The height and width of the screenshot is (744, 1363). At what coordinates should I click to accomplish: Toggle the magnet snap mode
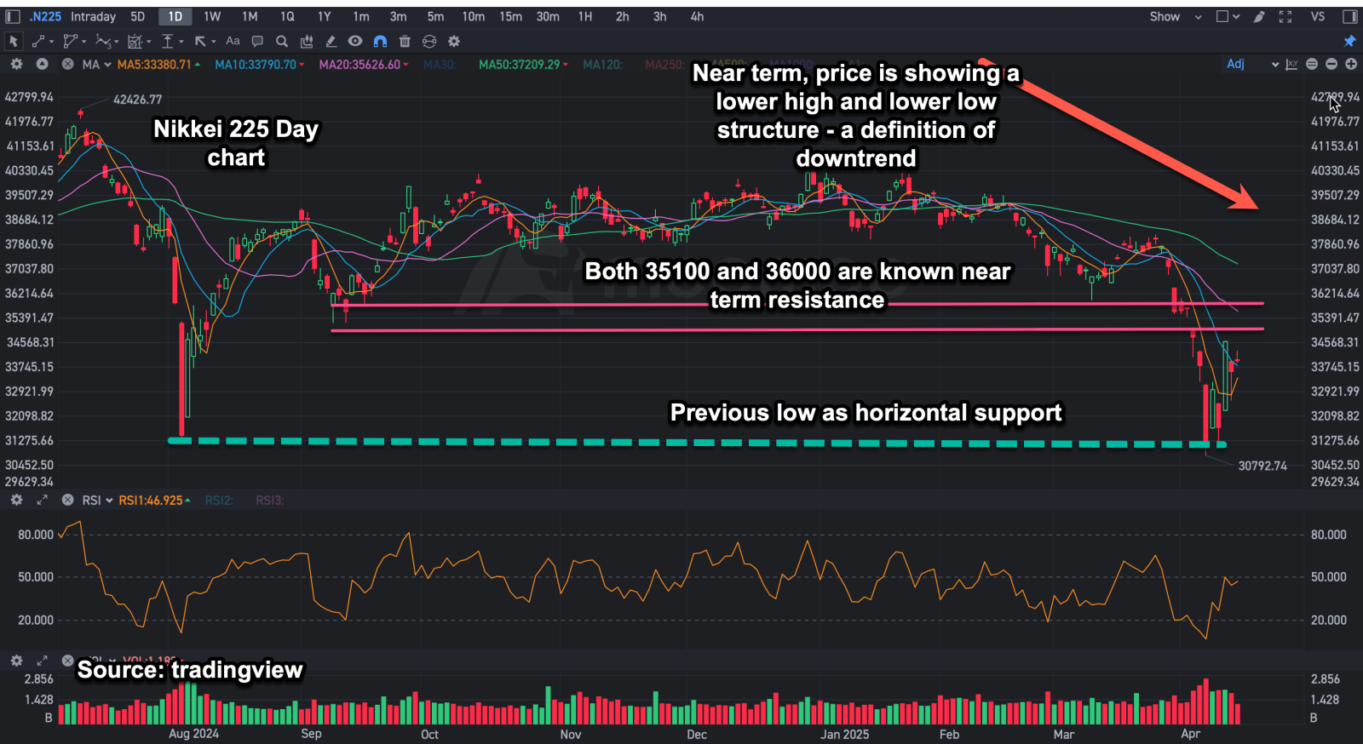380,41
